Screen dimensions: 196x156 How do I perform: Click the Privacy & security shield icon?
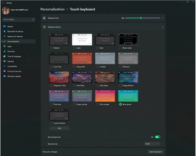click(x=4, y=71)
